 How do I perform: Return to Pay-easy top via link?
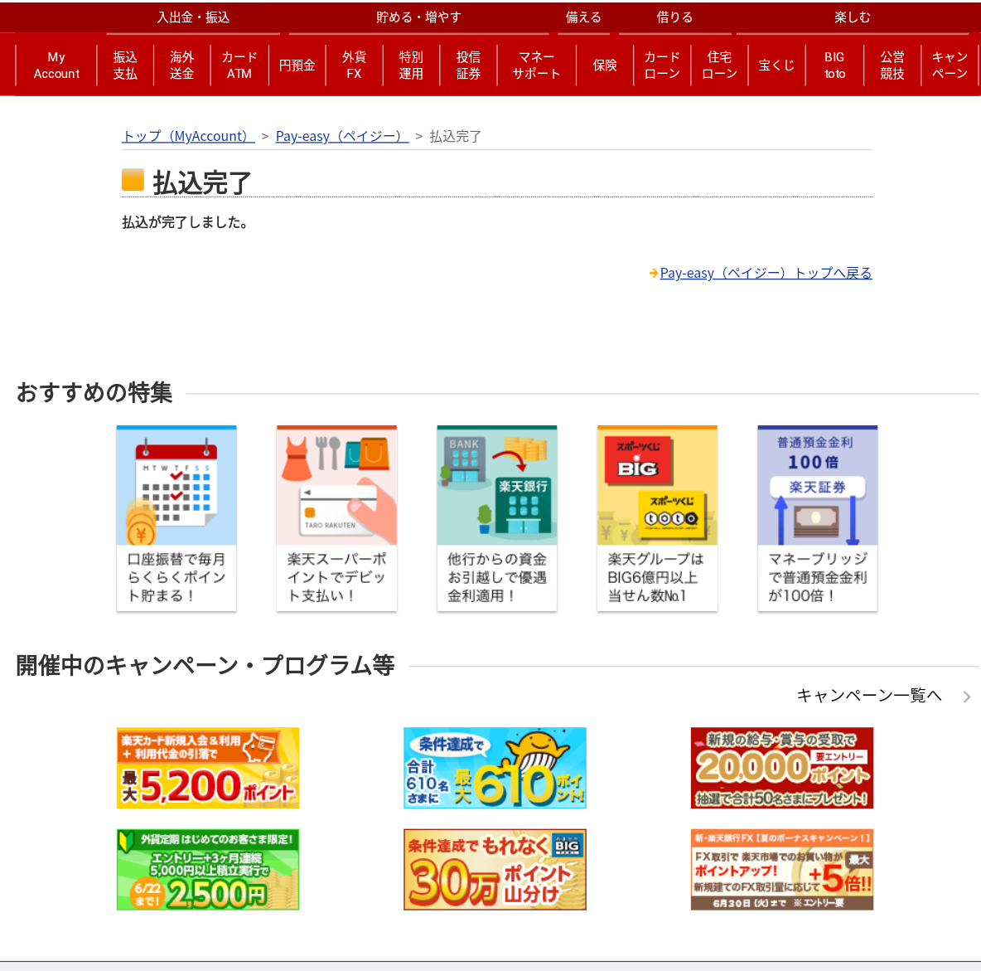click(766, 273)
